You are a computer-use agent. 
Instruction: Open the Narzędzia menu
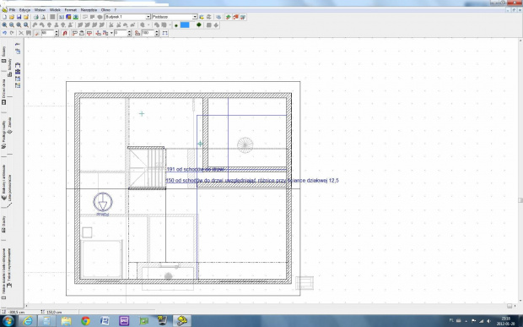89,10
